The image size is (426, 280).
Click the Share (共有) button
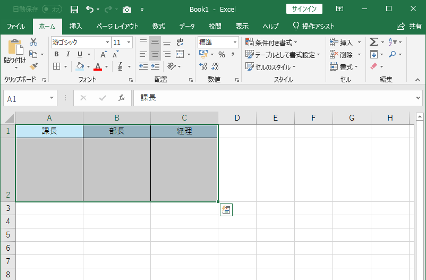click(x=409, y=27)
